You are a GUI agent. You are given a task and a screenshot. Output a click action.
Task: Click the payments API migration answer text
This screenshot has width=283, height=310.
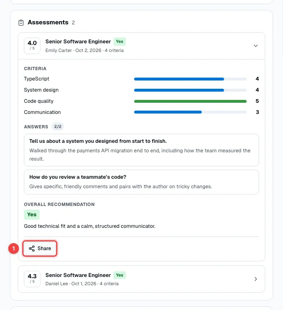pos(140,155)
